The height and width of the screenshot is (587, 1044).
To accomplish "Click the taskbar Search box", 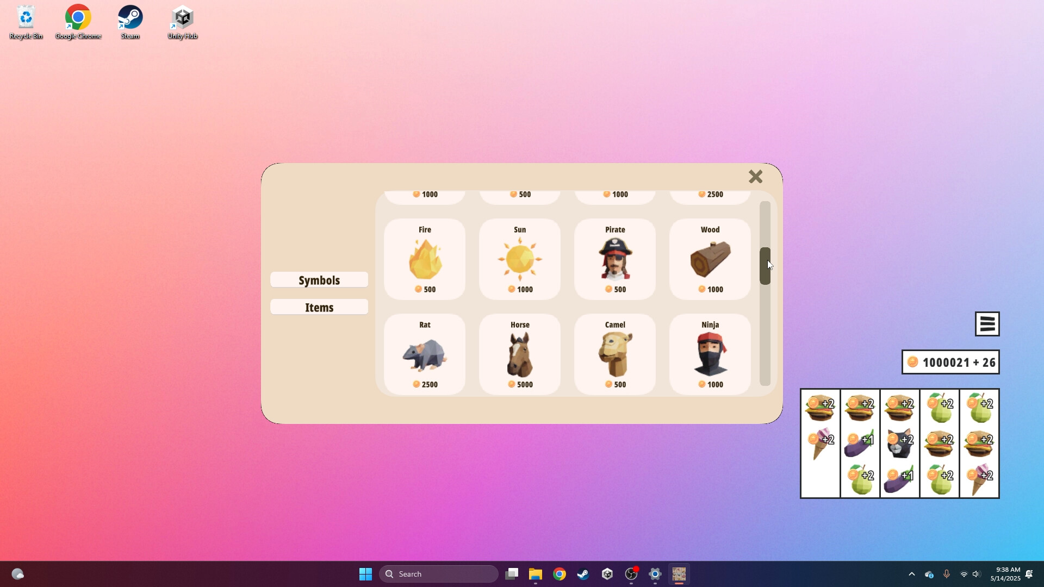I will (x=438, y=573).
